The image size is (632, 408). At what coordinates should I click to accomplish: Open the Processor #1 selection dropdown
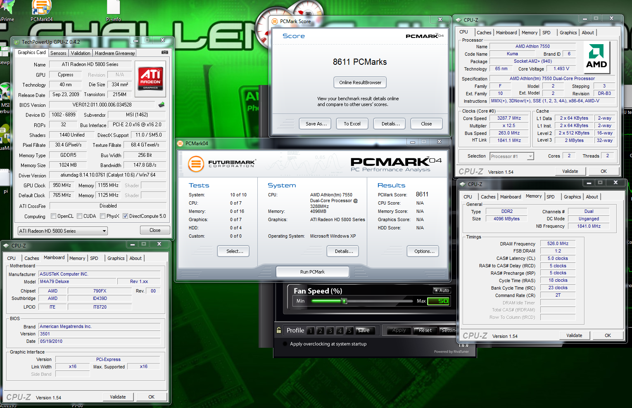(x=512, y=156)
